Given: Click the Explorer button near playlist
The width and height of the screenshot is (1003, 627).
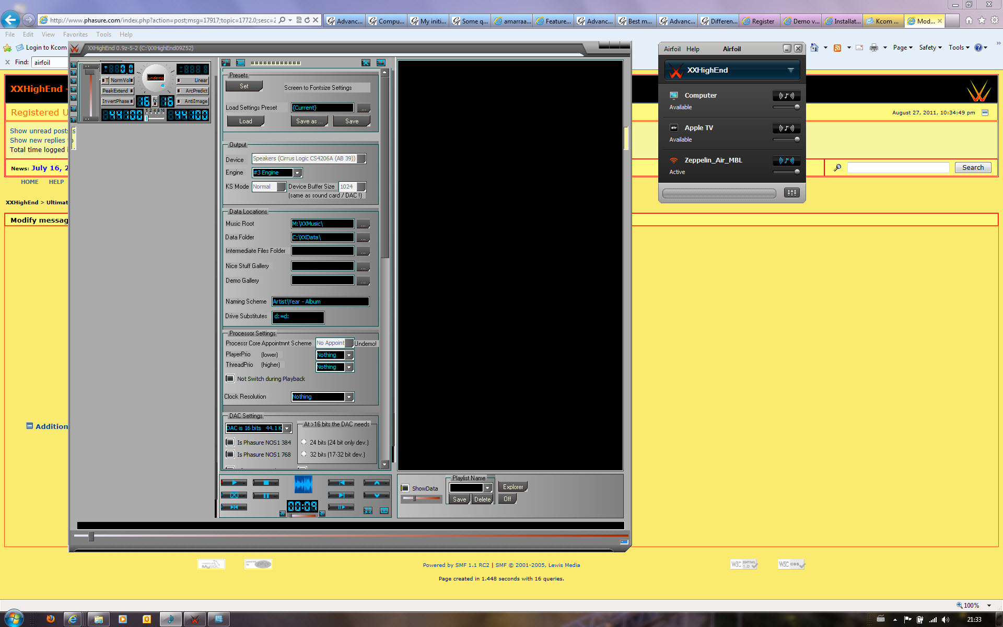Looking at the screenshot, I should [513, 487].
